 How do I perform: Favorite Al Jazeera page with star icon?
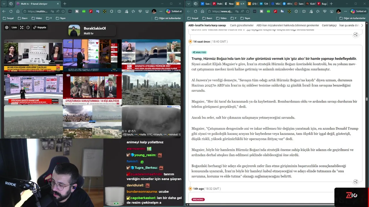pyautogui.click(x=248, y=11)
